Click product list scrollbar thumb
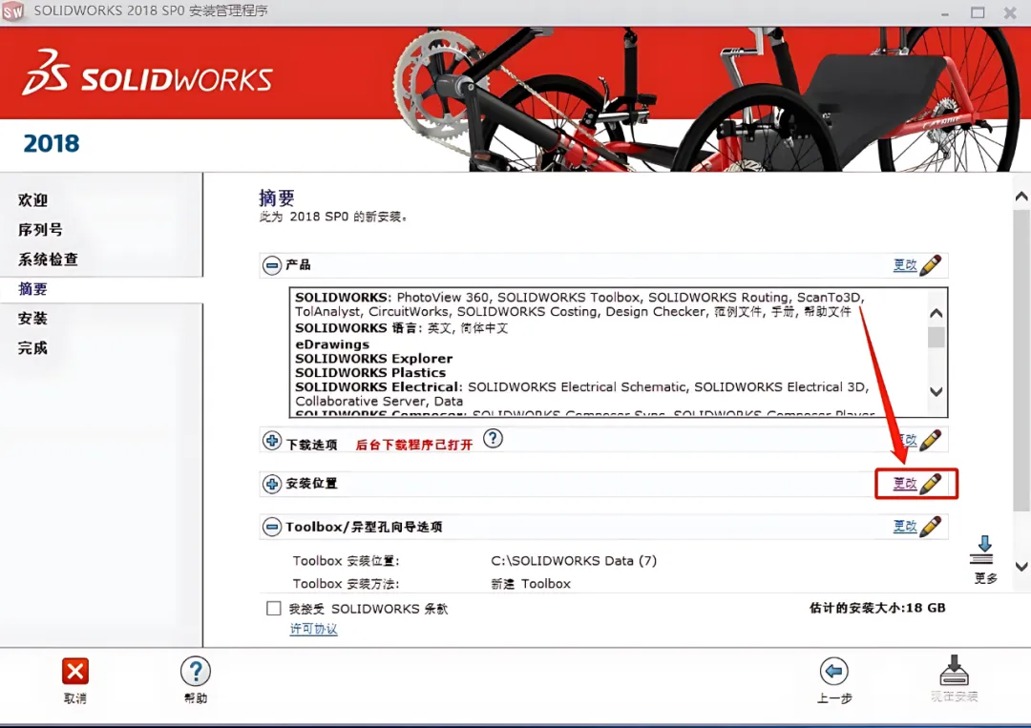 936,337
